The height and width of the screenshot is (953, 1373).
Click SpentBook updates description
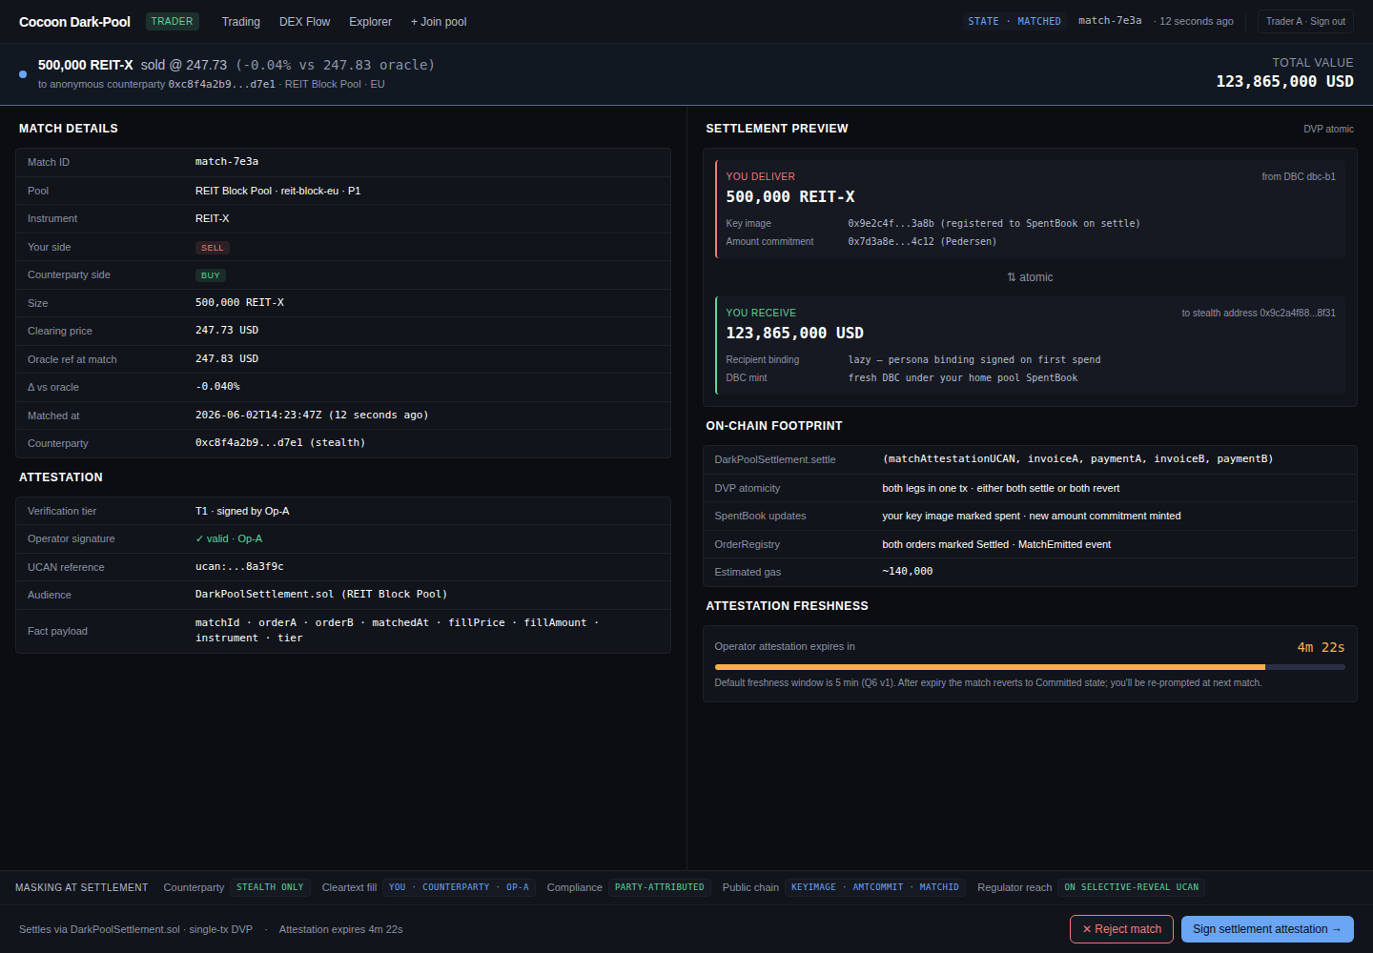(x=1032, y=516)
